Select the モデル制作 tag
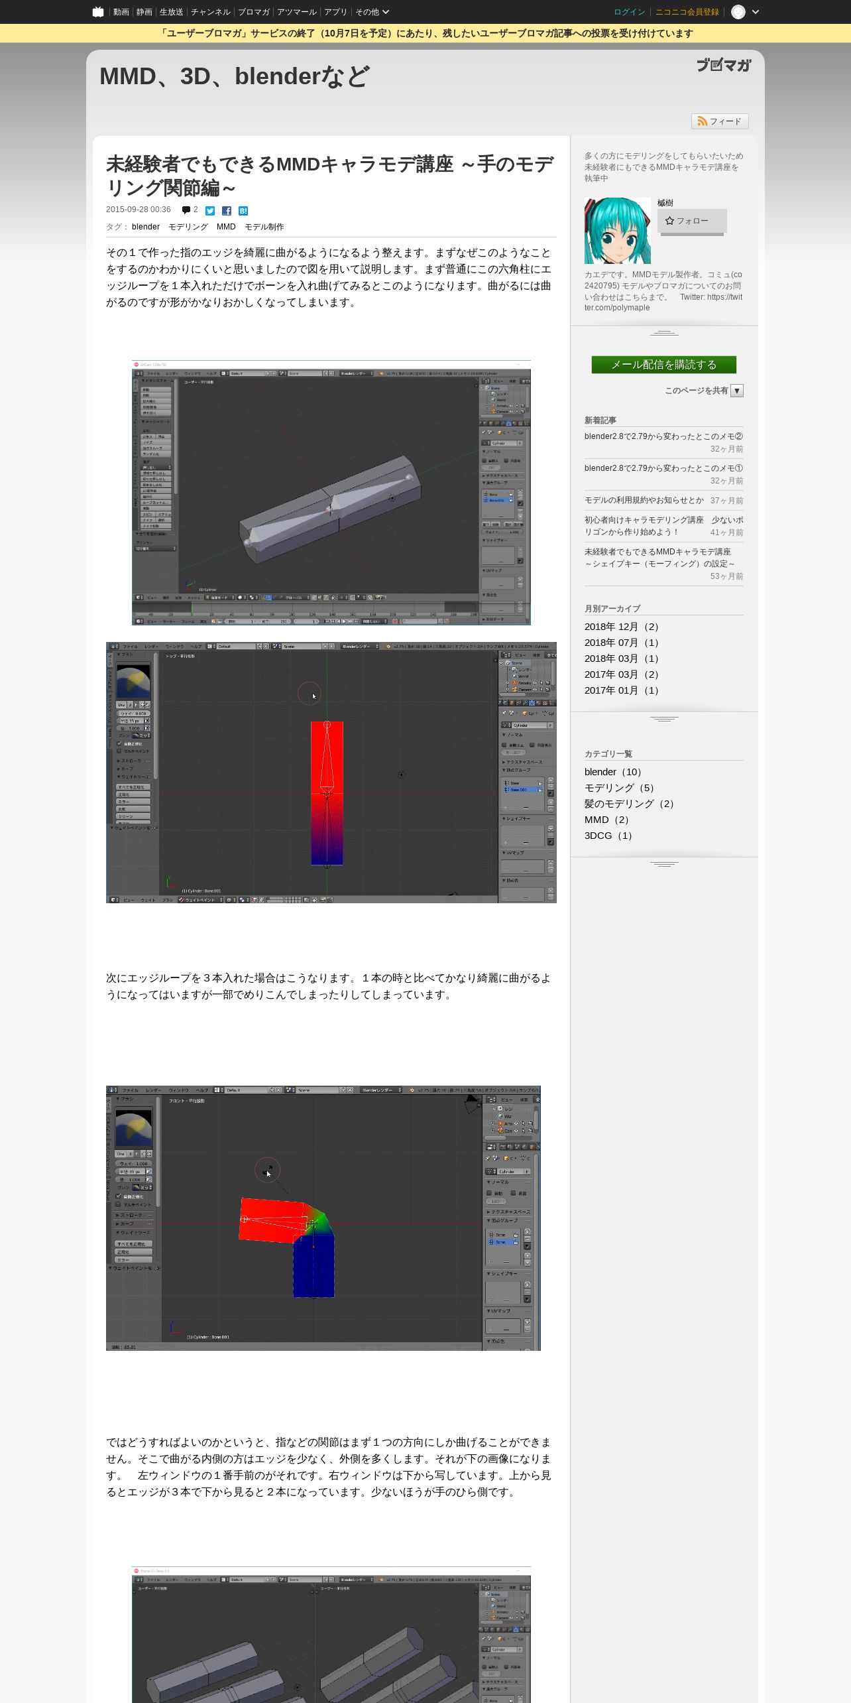The image size is (851, 1703). tap(264, 227)
